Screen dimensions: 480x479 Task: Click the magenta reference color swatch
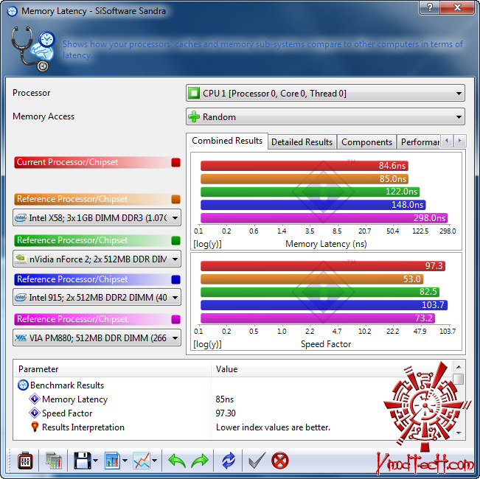(175, 319)
